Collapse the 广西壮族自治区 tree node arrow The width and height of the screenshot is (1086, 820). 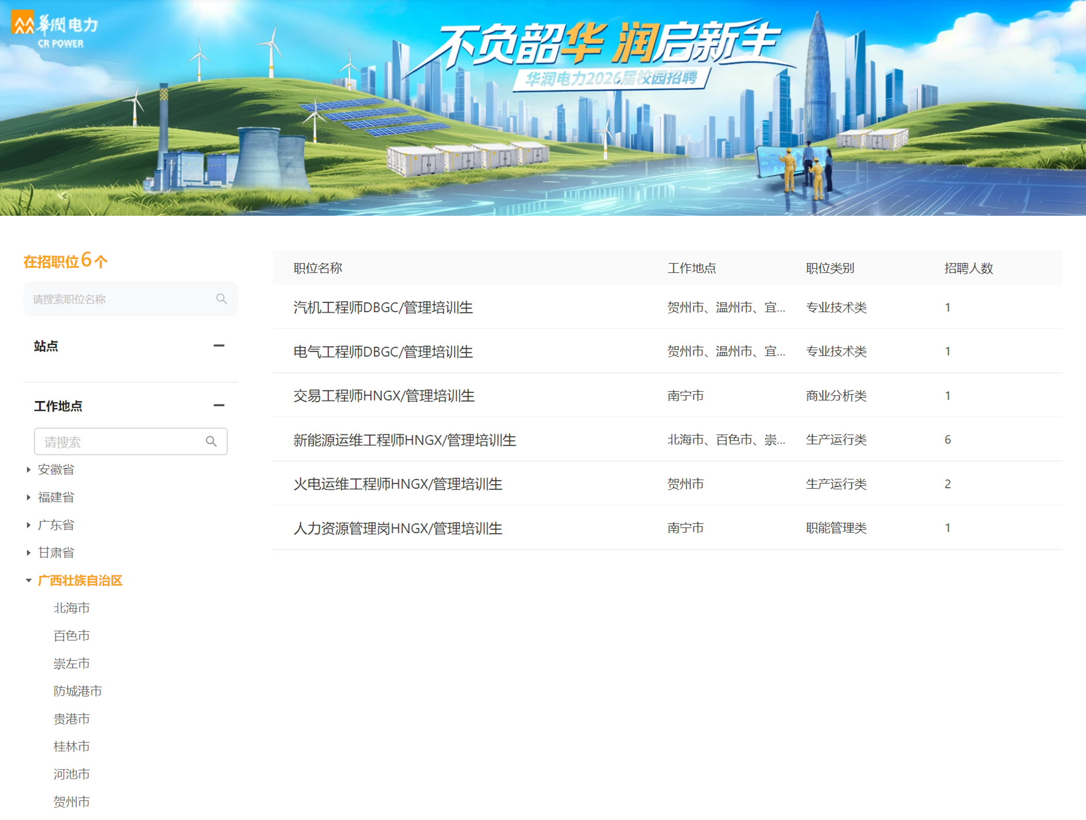point(28,581)
